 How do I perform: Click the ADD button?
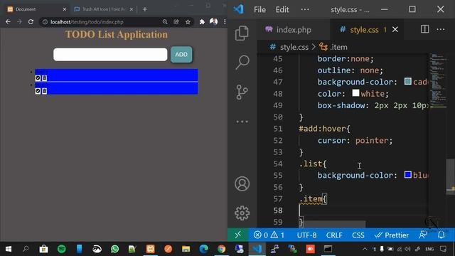tap(181, 55)
